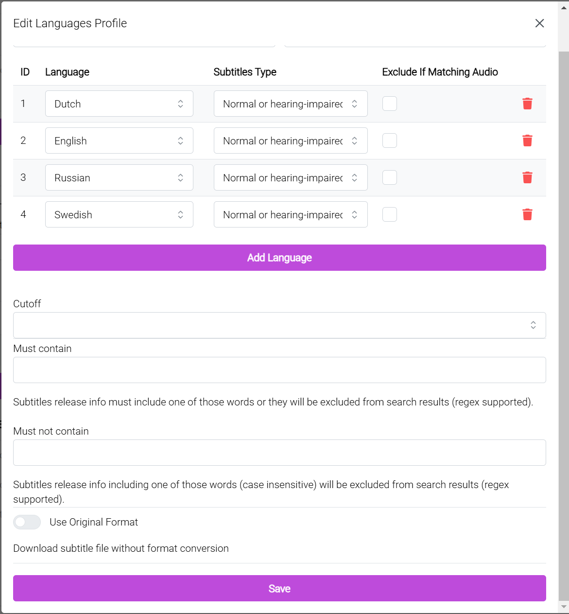Open Subtitles Type dropdown for English
Viewport: 569px width, 614px height.
[x=291, y=140]
